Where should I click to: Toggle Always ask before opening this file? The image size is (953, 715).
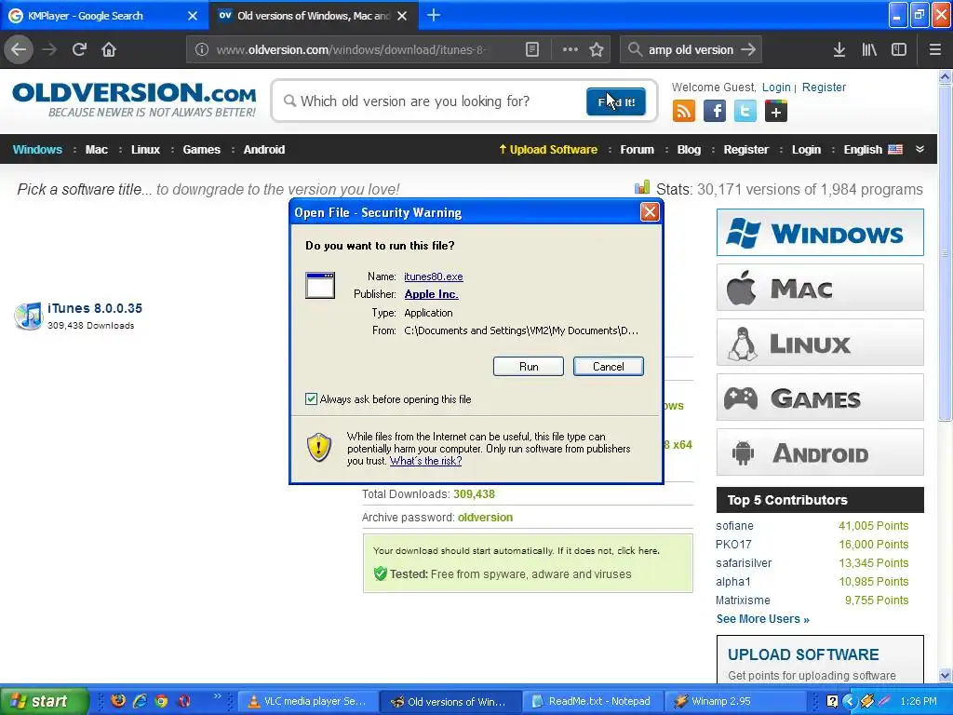pyautogui.click(x=311, y=398)
